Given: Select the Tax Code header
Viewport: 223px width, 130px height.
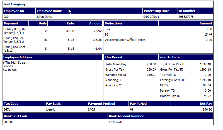Looking at the screenshot, I should 24,104.
